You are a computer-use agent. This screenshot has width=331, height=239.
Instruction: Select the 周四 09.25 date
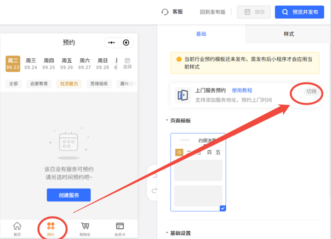pyautogui.click(x=49, y=64)
